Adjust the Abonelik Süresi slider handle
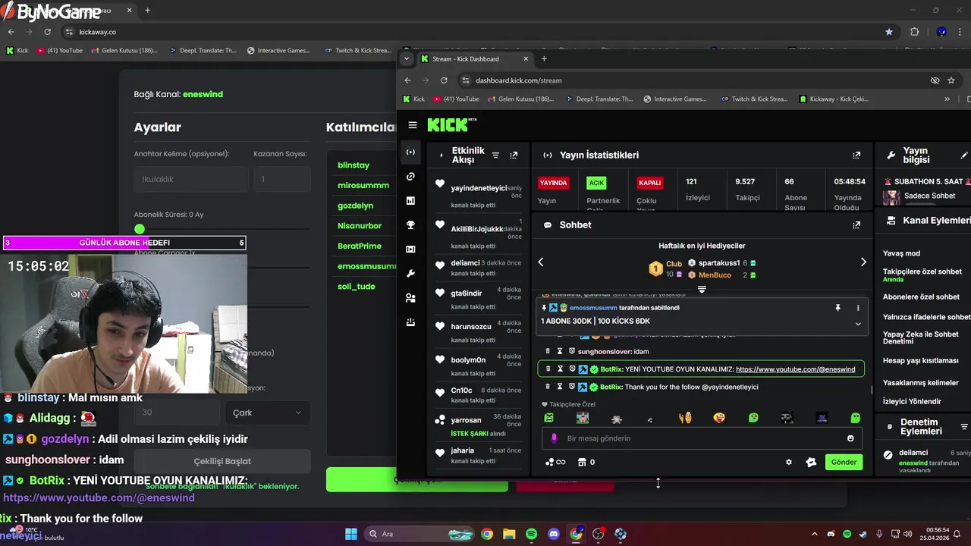The height and width of the screenshot is (546, 971). click(x=140, y=229)
